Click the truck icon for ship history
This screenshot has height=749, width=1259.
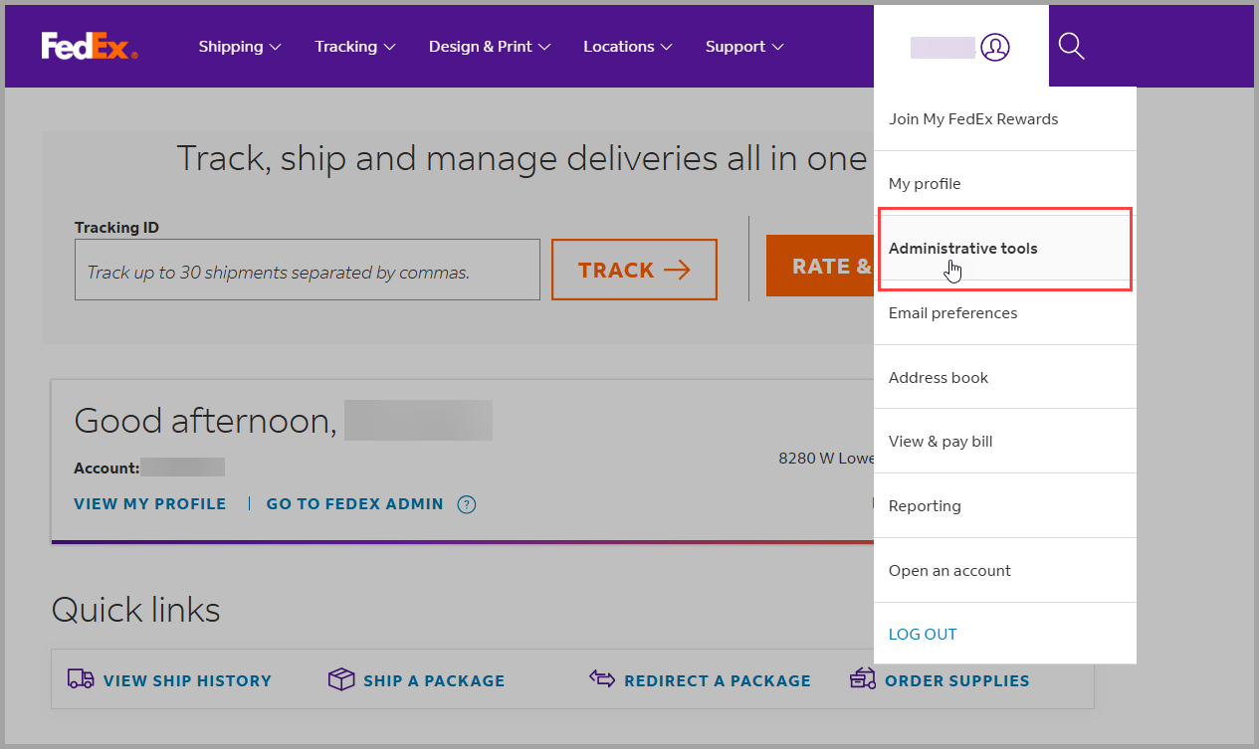point(81,679)
